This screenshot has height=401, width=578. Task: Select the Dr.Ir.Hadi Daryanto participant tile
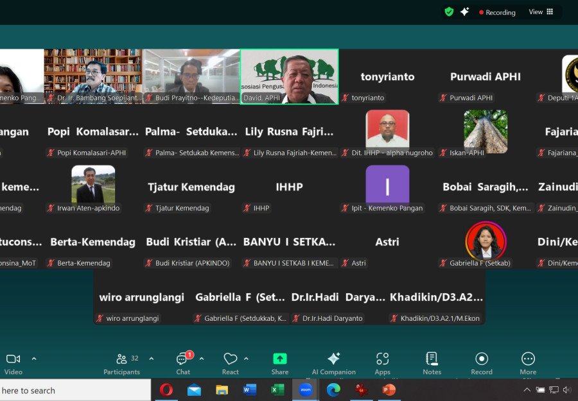point(338,297)
